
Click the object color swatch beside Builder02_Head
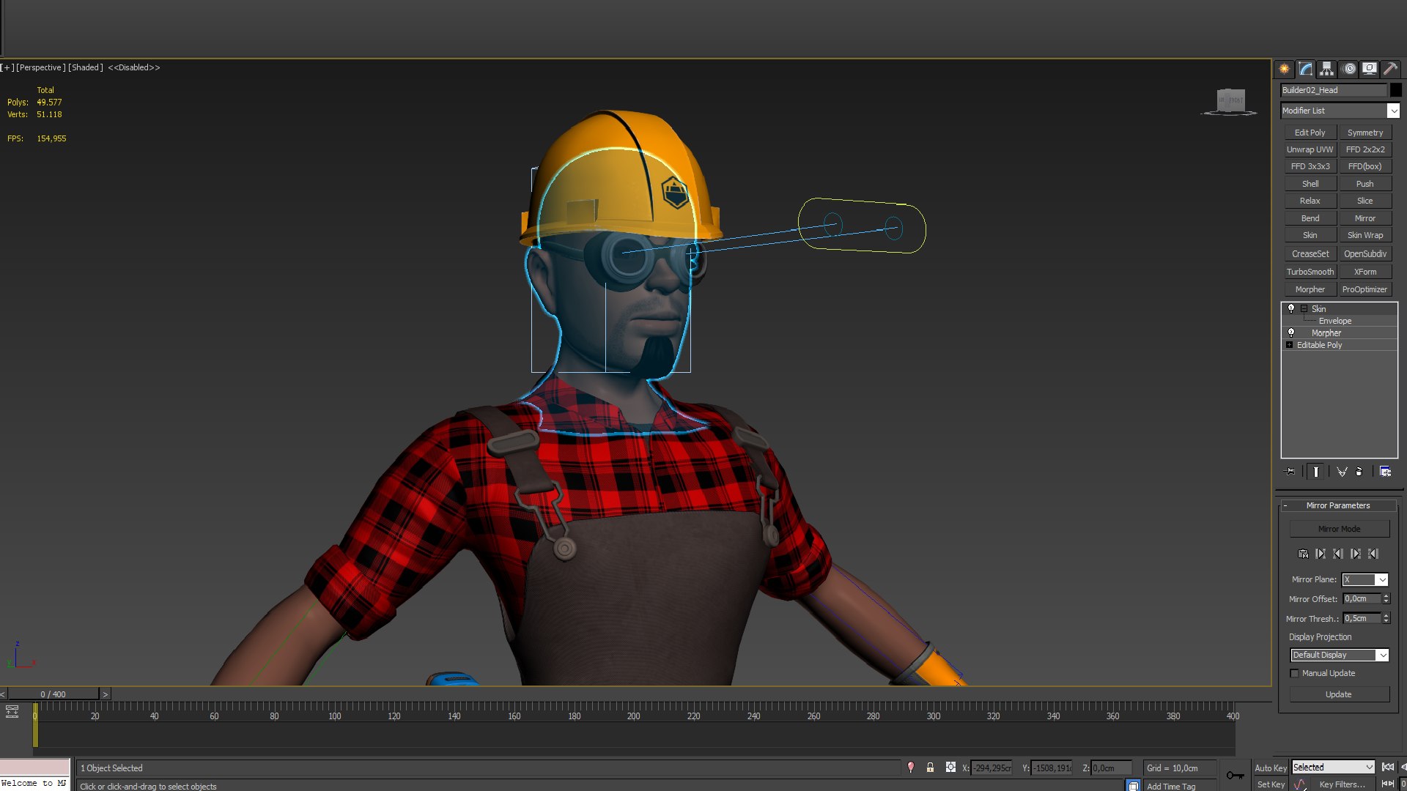(1395, 90)
